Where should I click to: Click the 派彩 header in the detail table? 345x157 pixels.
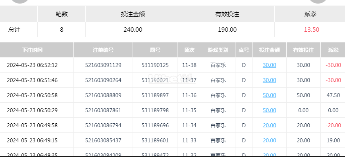tap(333, 50)
